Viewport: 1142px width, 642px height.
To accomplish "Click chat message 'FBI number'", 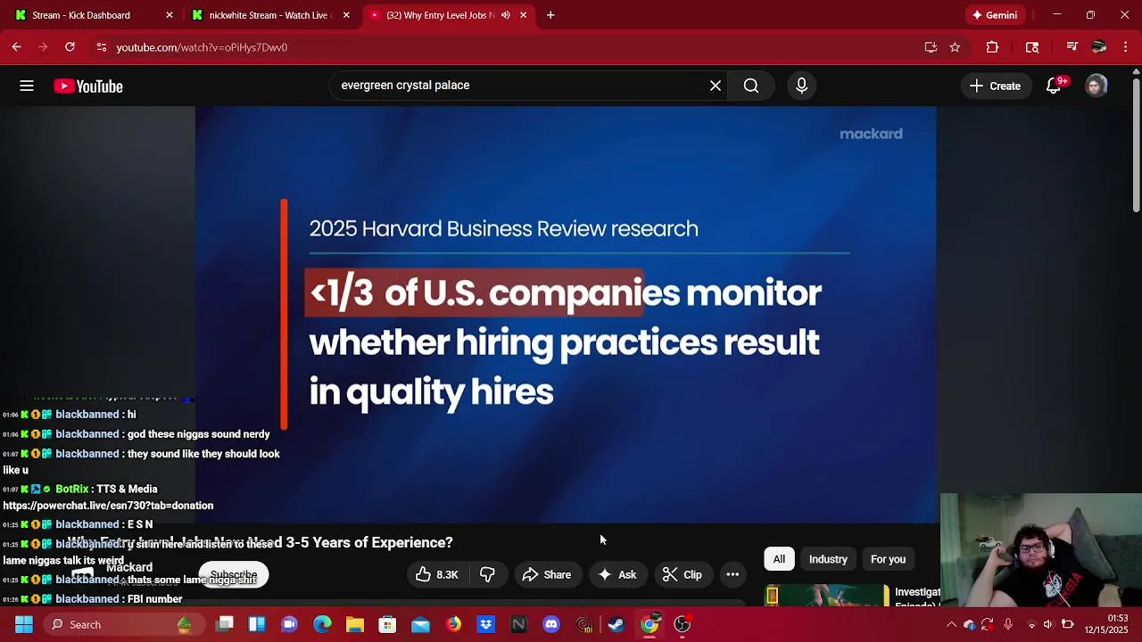I will click(156, 599).
